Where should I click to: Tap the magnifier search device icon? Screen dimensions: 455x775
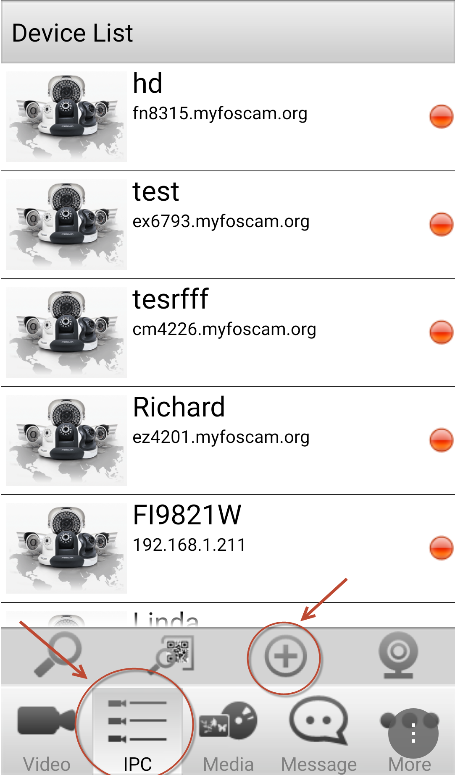(x=58, y=655)
